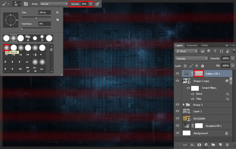Filter layers by type layers
Image resolution: width=236 pixels, height=149 pixels.
[x=215, y=51]
